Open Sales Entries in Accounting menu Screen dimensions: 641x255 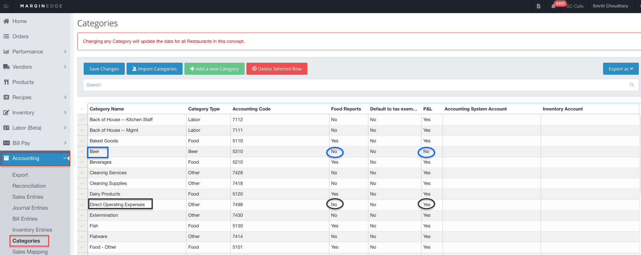pyautogui.click(x=28, y=197)
